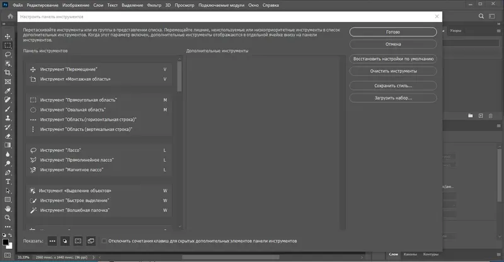
Task: Open the Изображение menu
Action: click(x=76, y=5)
